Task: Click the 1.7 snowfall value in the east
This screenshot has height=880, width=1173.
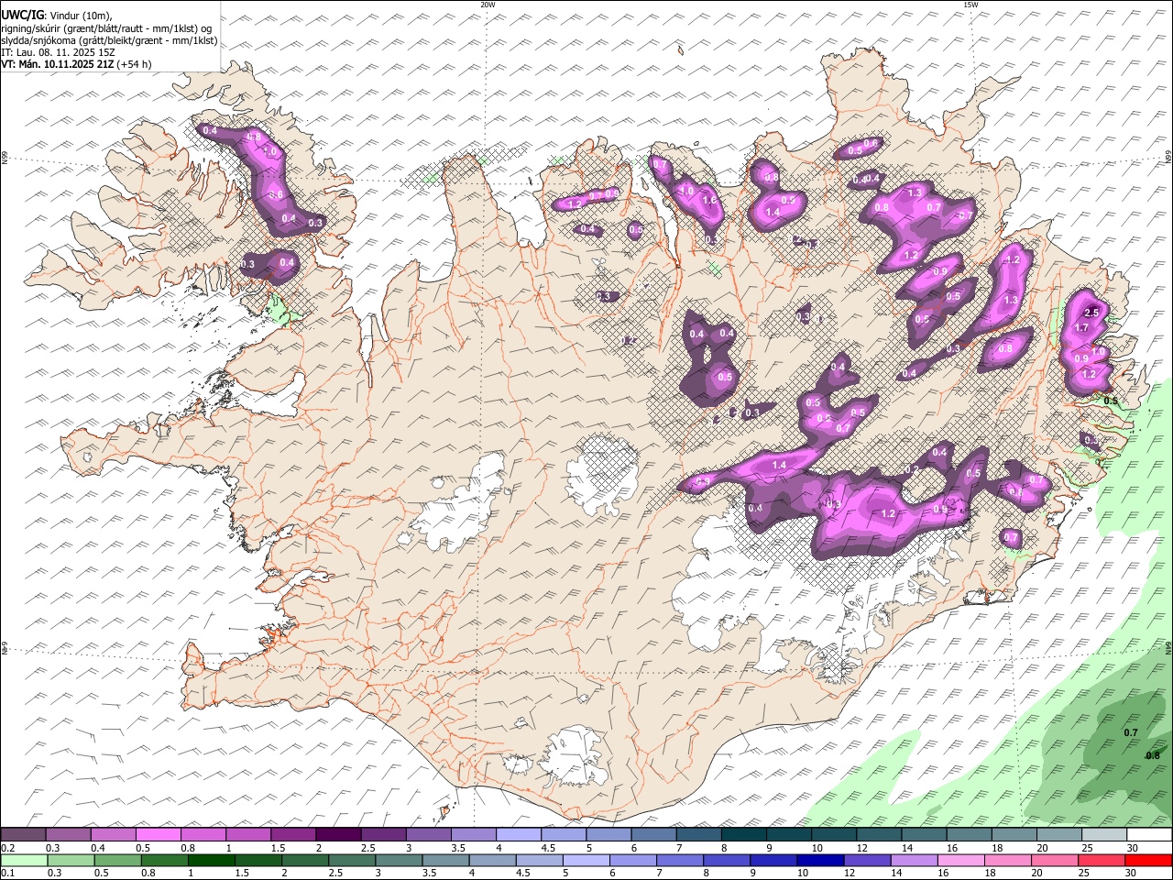Action: (x=1080, y=328)
